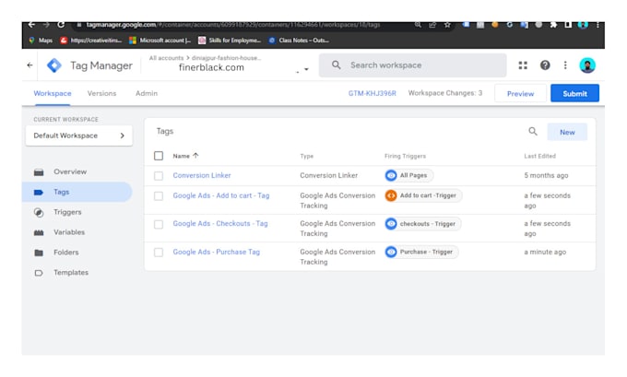
Task: Open the Conversion Linker tag link
Action: click(202, 175)
